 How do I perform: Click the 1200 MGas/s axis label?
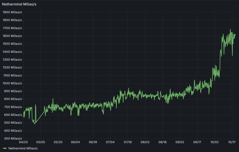click(x=12, y=67)
